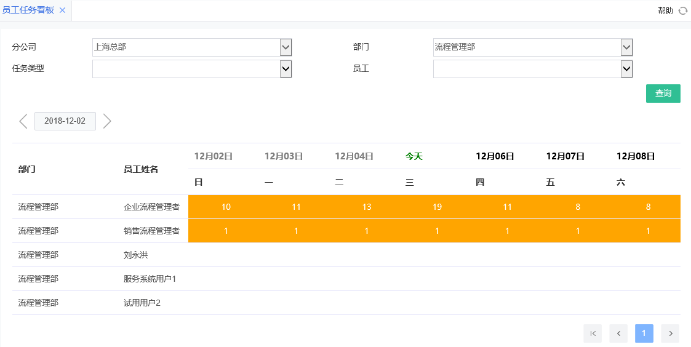
Task: Go to next page in pagination
Action: 670,333
